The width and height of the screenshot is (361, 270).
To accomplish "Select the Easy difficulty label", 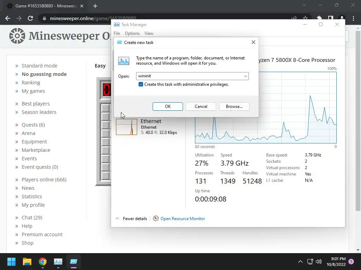I will [100, 66].
